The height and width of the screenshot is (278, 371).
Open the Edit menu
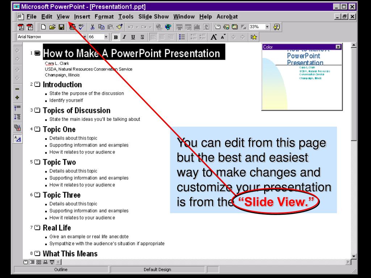(47, 17)
